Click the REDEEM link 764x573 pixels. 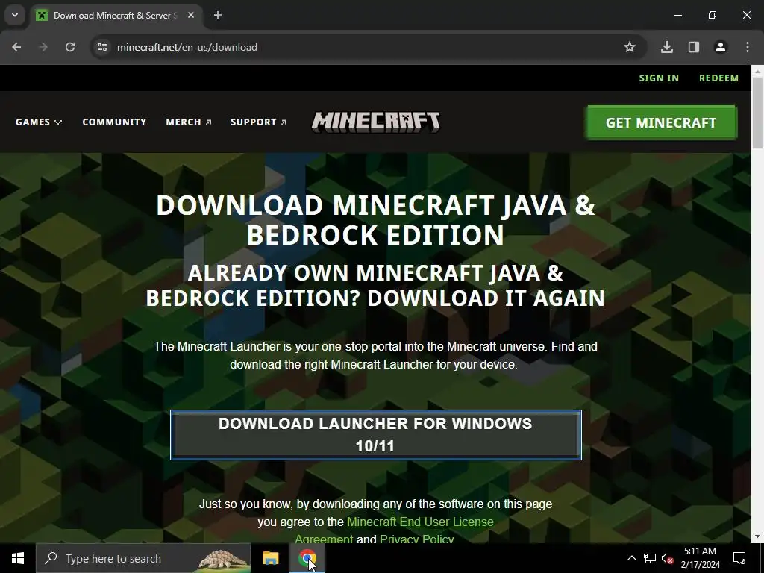pos(718,78)
